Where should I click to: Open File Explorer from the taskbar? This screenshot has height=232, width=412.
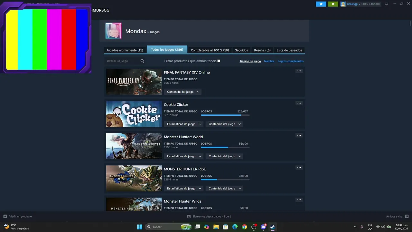[x=216, y=227]
